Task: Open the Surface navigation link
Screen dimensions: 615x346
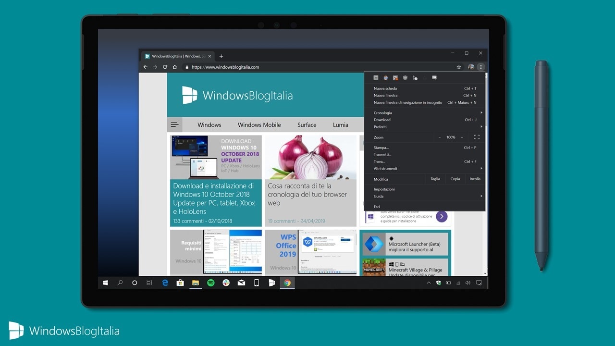Action: pos(307,125)
